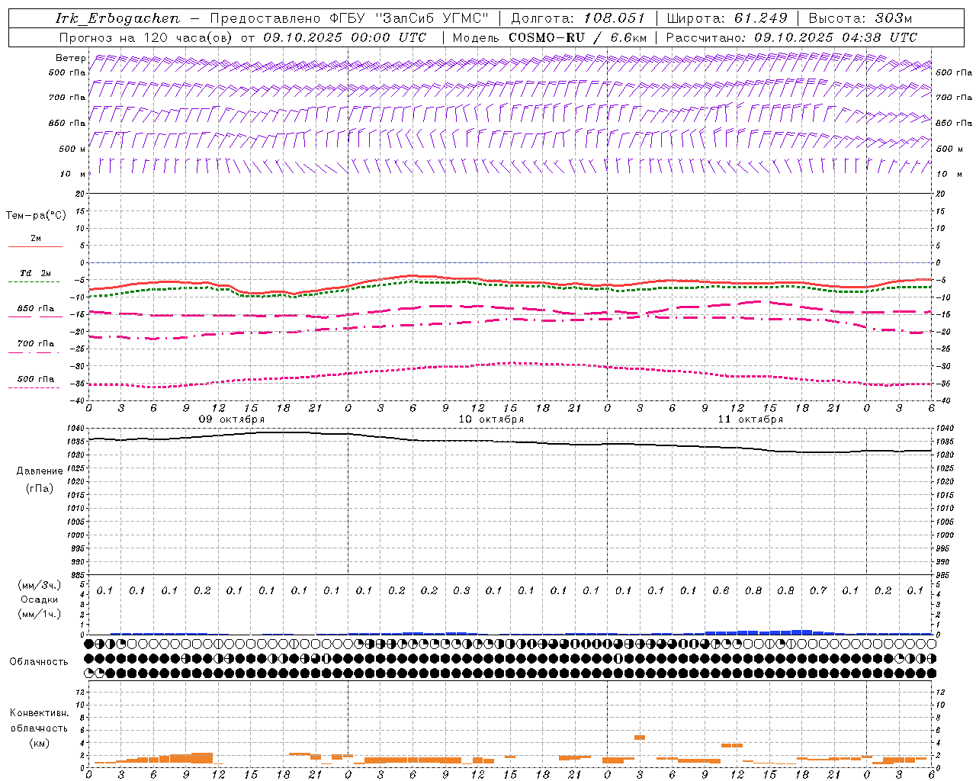Click the computed time Рассчитано: 09.10.2025 04:38 UTC

click(791, 37)
